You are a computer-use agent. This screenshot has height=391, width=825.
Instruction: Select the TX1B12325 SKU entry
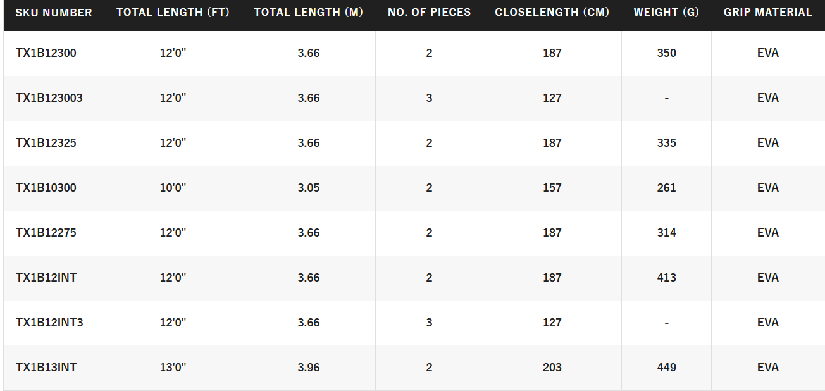(46, 143)
